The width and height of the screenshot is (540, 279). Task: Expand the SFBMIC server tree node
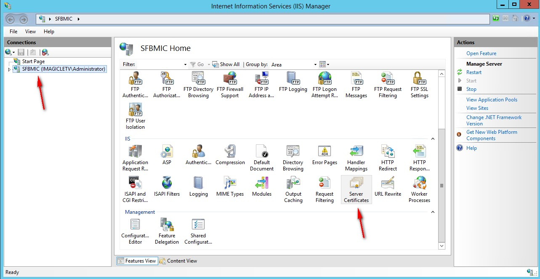[10, 69]
